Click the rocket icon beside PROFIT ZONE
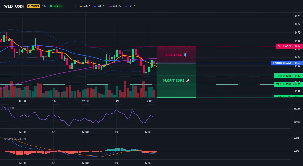The width and height of the screenshot is (303, 166). coord(188,80)
